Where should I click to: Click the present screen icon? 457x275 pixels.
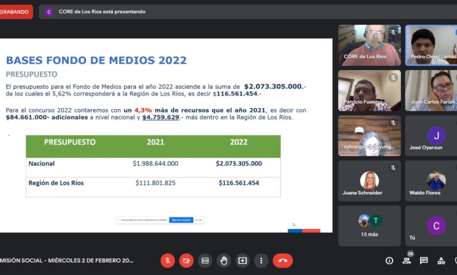click(243, 260)
